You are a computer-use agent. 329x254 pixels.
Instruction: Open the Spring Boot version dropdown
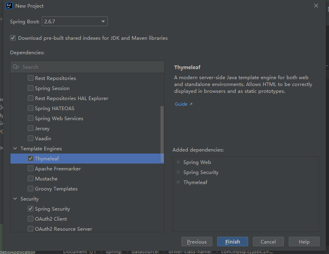(75, 21)
